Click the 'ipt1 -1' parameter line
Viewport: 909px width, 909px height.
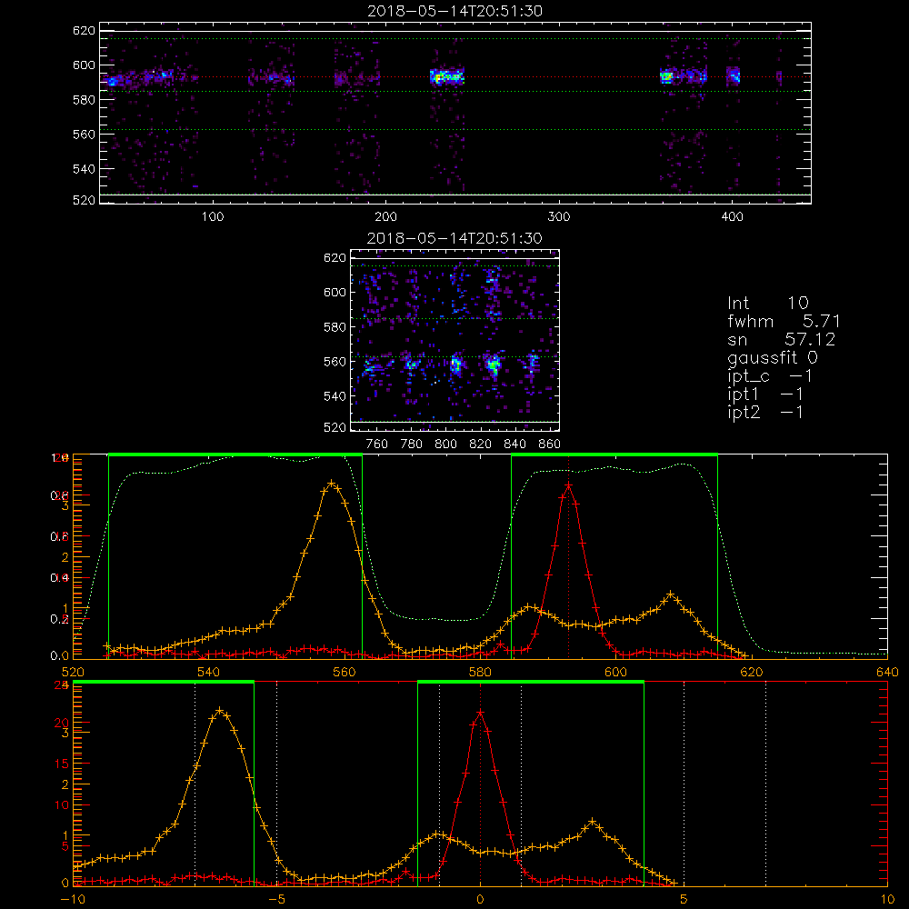tap(765, 395)
